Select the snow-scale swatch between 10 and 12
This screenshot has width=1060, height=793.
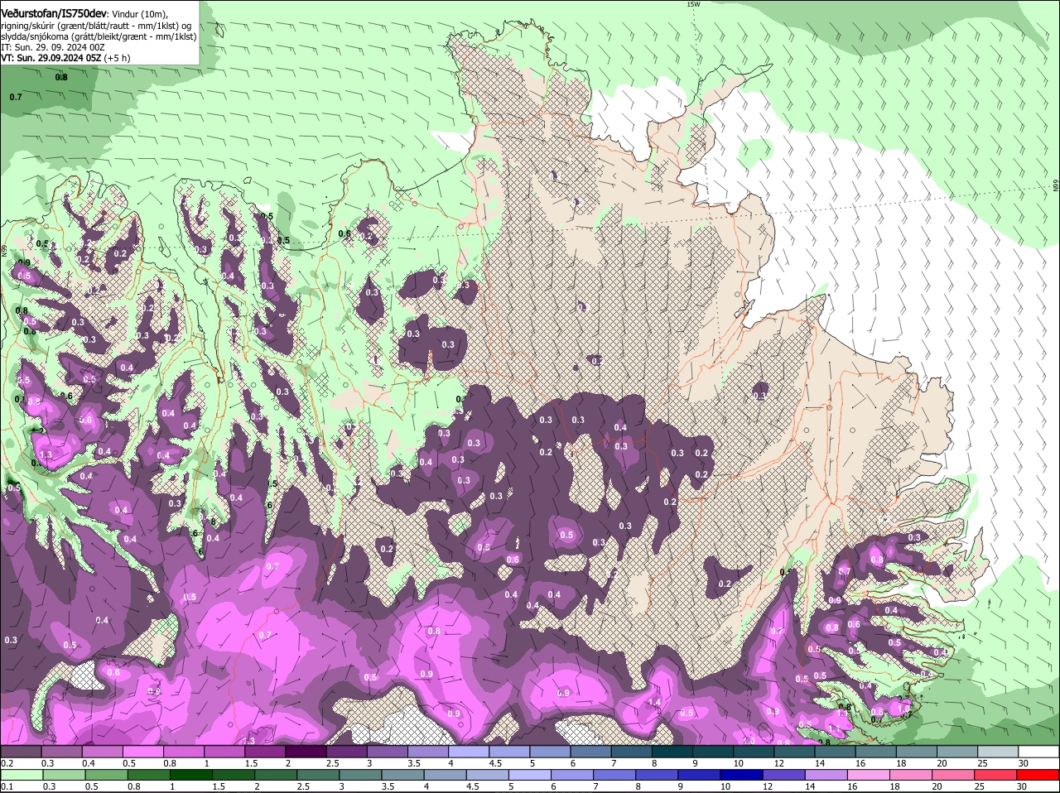(x=753, y=752)
